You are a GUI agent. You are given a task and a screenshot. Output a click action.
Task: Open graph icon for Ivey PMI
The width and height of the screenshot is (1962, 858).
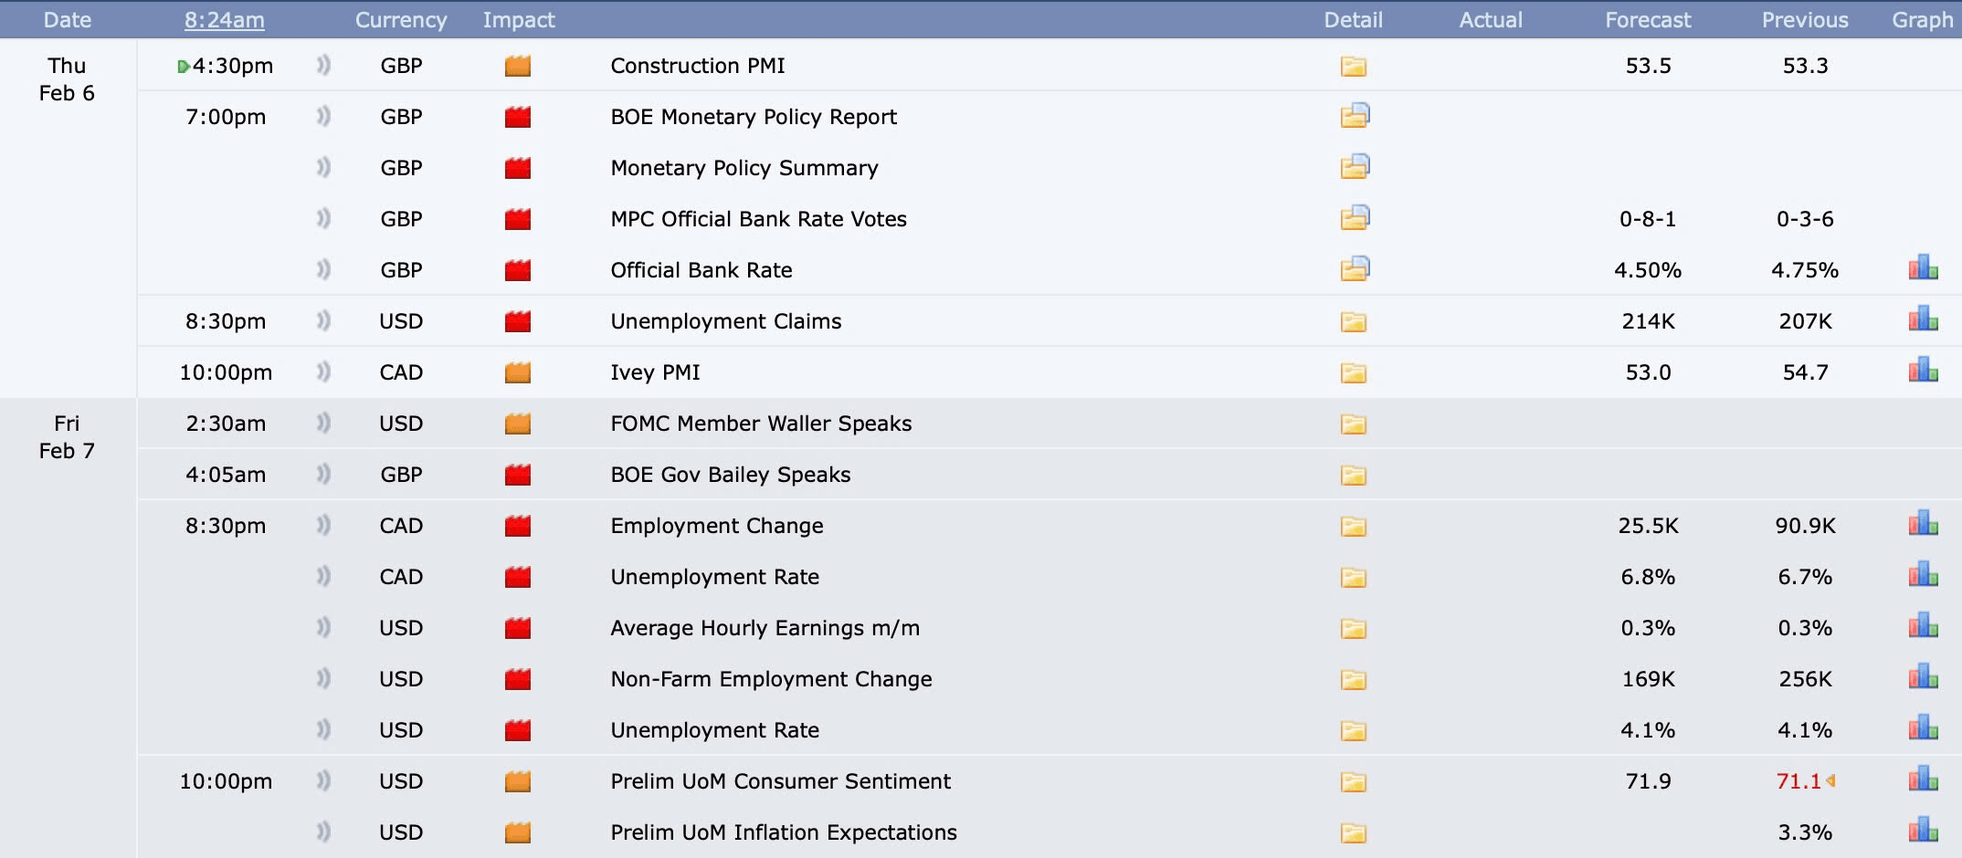pos(1923,371)
